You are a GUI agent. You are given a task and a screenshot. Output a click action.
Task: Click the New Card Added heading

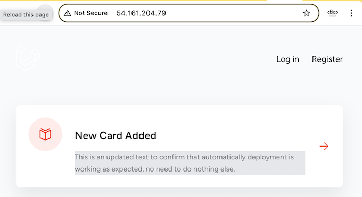(x=116, y=135)
